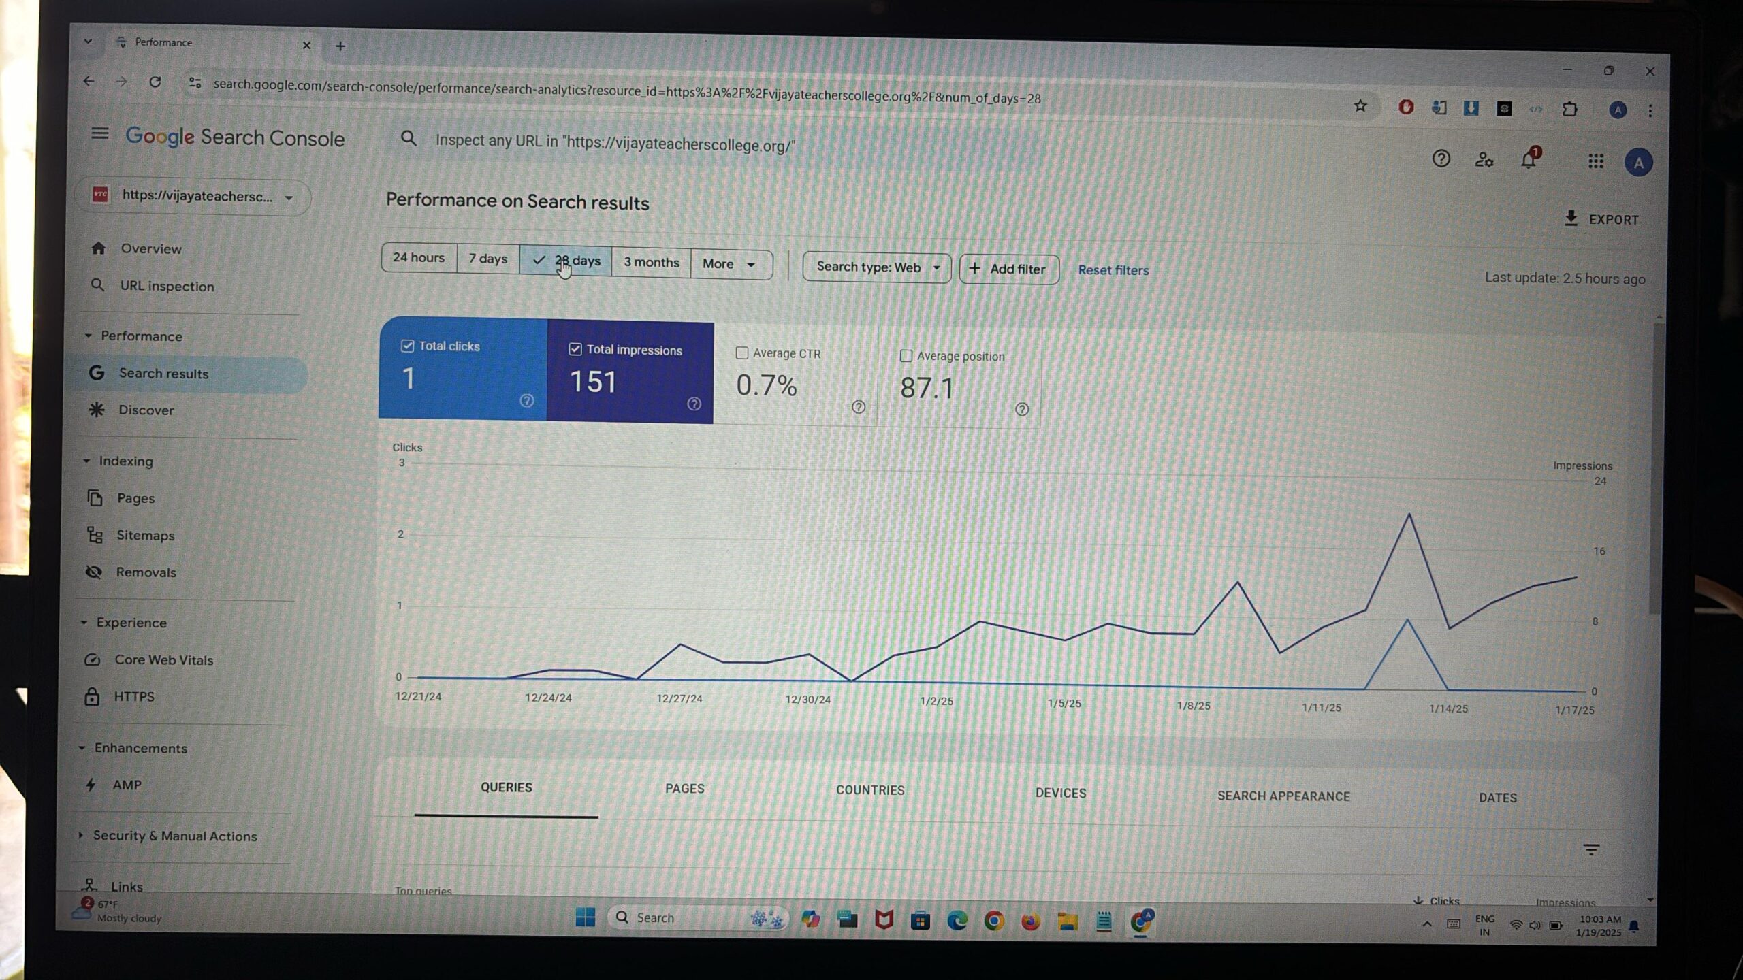Switch to the SEARCH APPEARANCE tab
The width and height of the screenshot is (1743, 980).
point(1283,796)
